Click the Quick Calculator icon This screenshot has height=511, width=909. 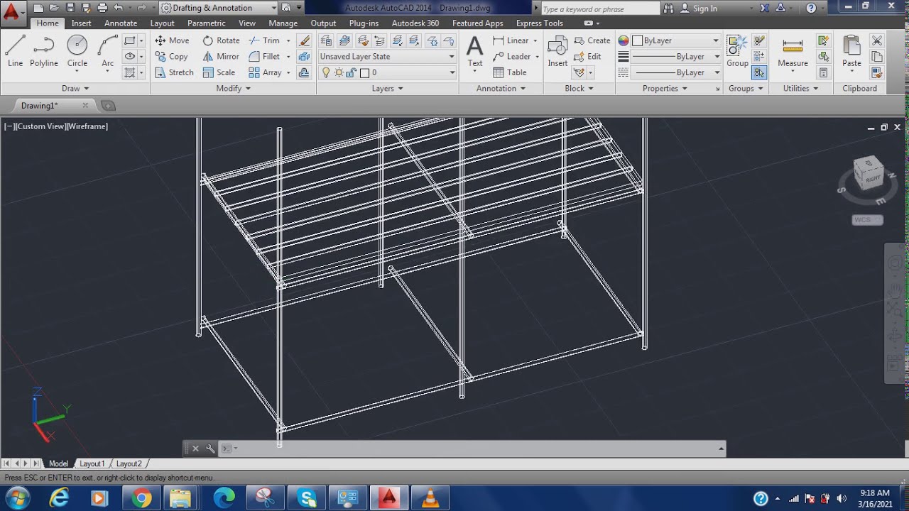pyautogui.click(x=824, y=72)
